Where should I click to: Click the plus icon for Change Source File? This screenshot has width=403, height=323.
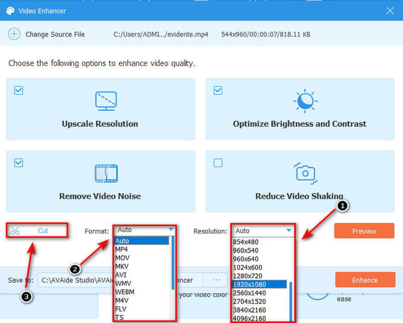(x=14, y=34)
